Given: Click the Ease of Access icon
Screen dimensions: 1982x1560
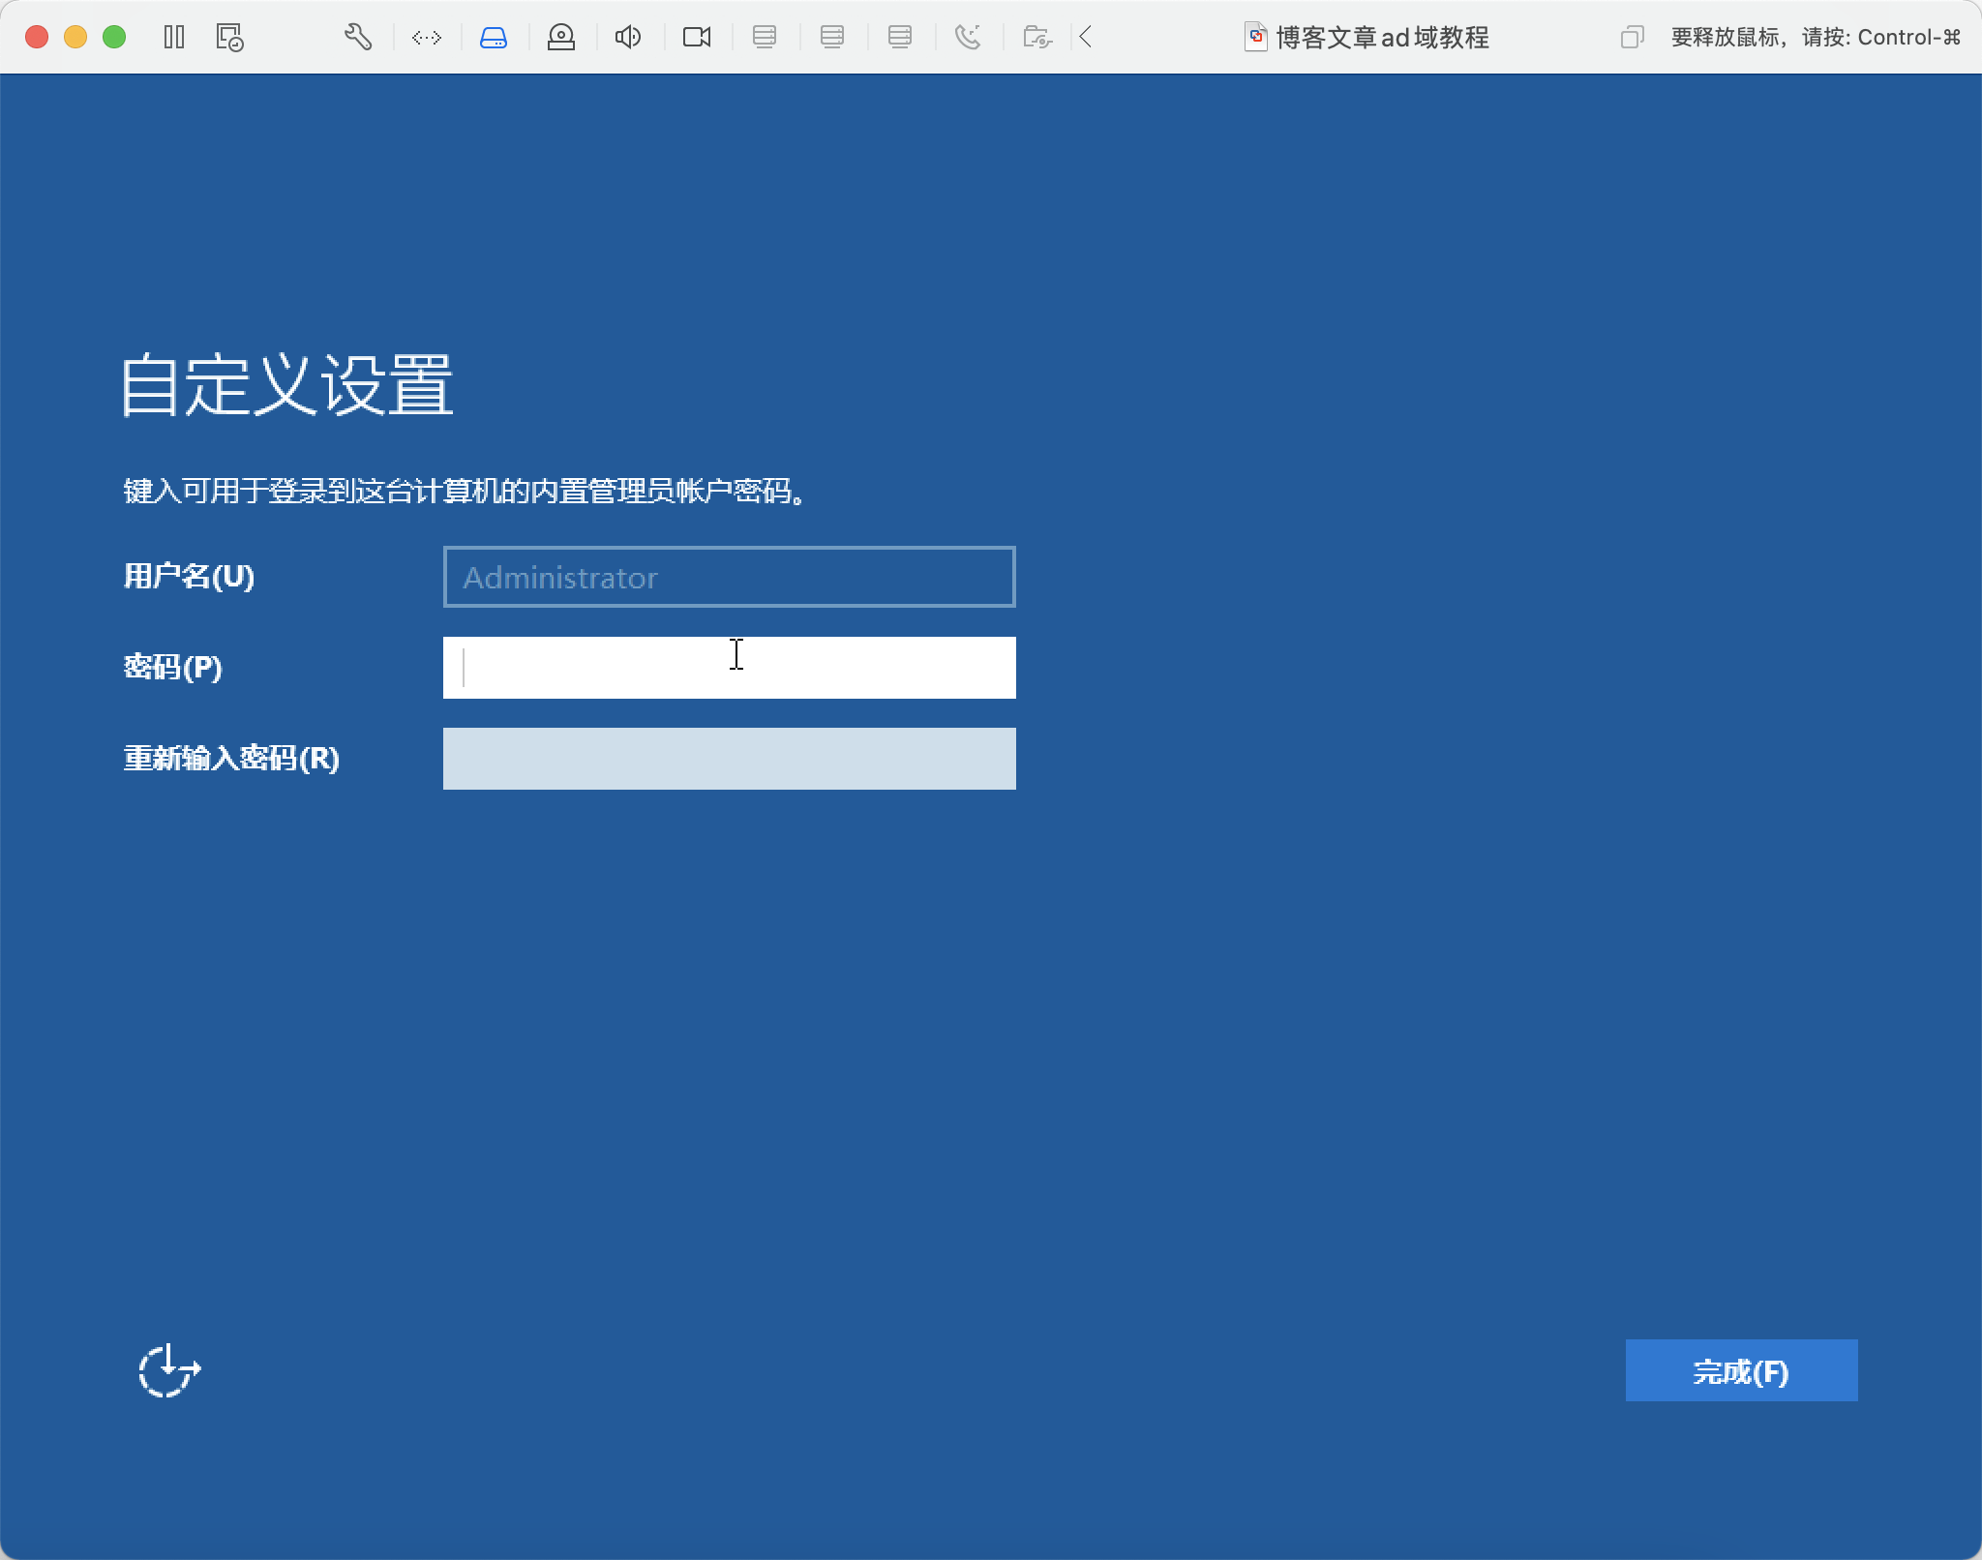Looking at the screenshot, I should point(169,1370).
